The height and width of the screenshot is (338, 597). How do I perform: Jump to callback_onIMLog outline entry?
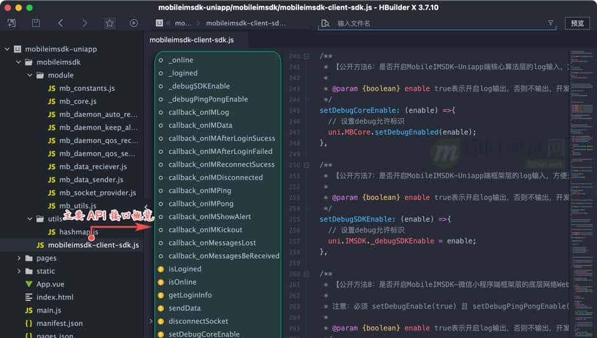click(x=199, y=112)
